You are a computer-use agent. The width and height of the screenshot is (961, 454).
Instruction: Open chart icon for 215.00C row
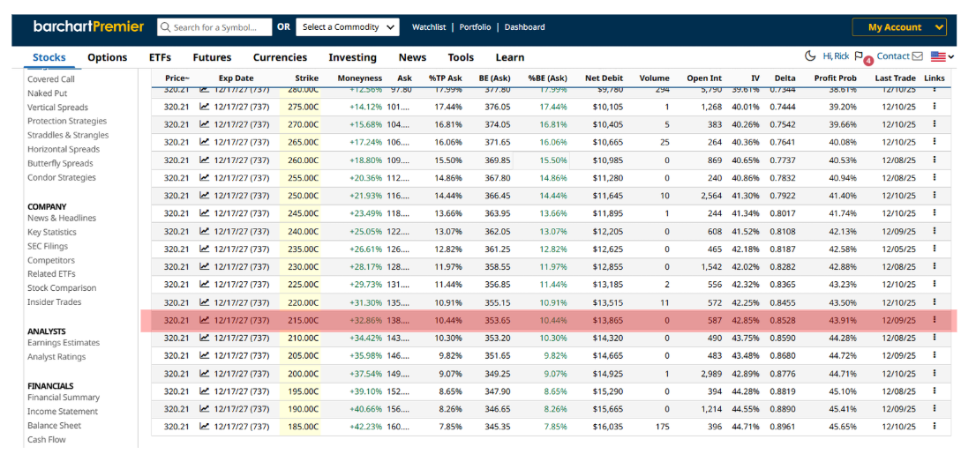point(205,320)
